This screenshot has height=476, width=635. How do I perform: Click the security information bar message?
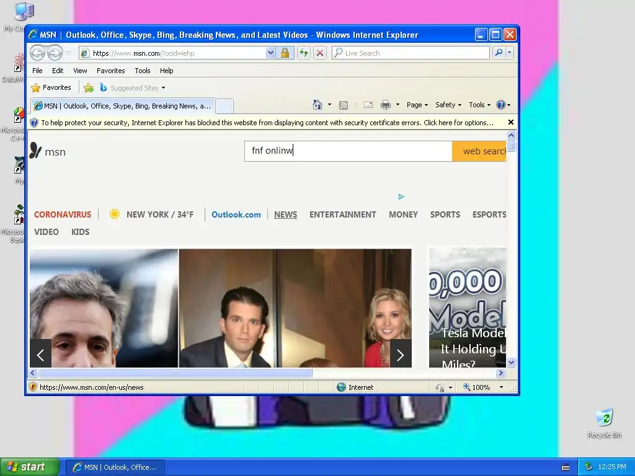(267, 123)
